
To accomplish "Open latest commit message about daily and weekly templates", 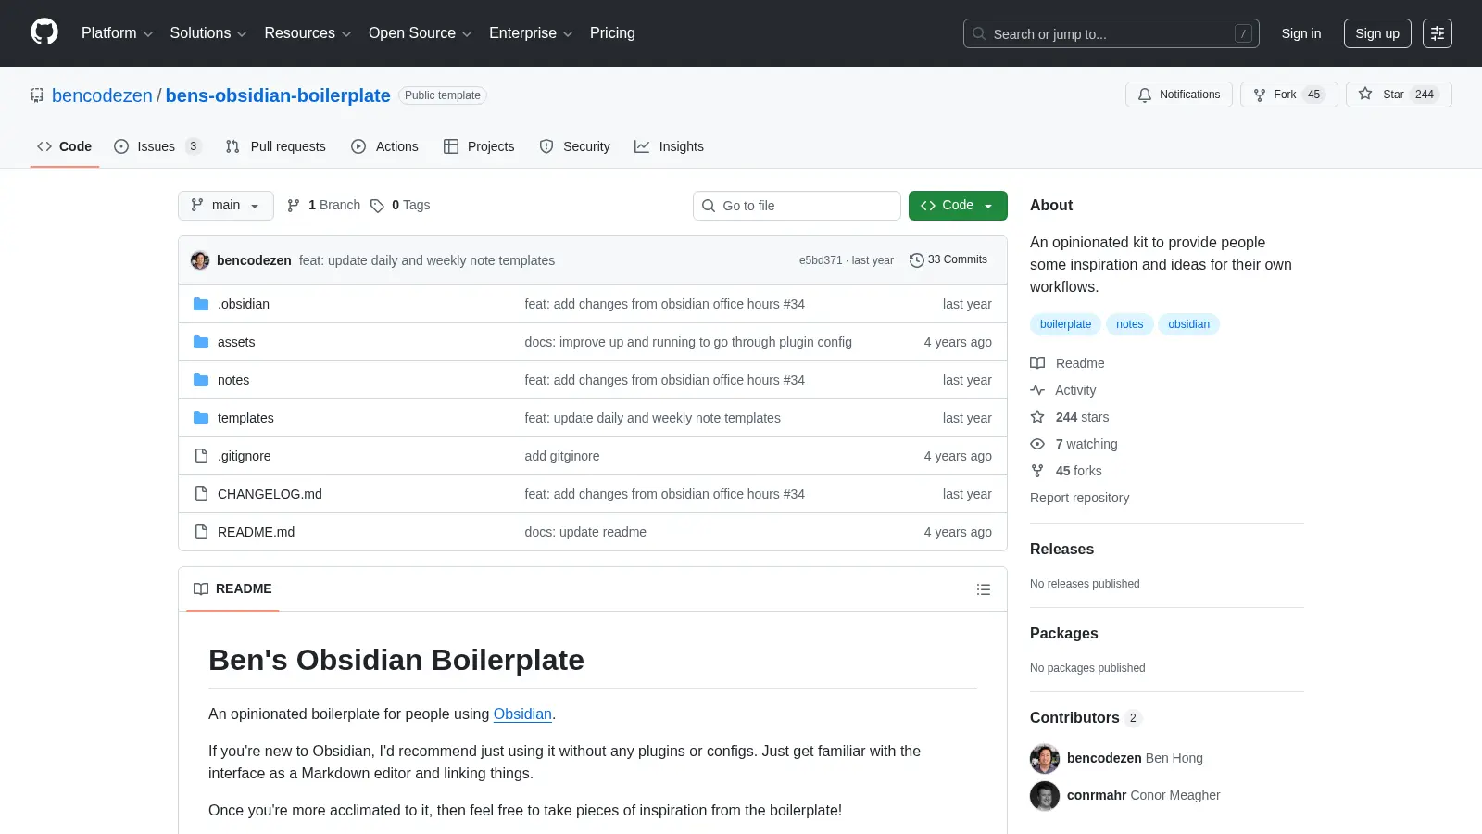I will (x=427, y=260).
